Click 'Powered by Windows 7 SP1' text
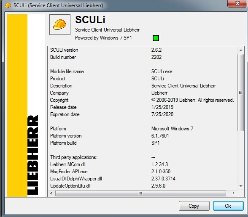Screen dimensions: 248x217 [103, 38]
